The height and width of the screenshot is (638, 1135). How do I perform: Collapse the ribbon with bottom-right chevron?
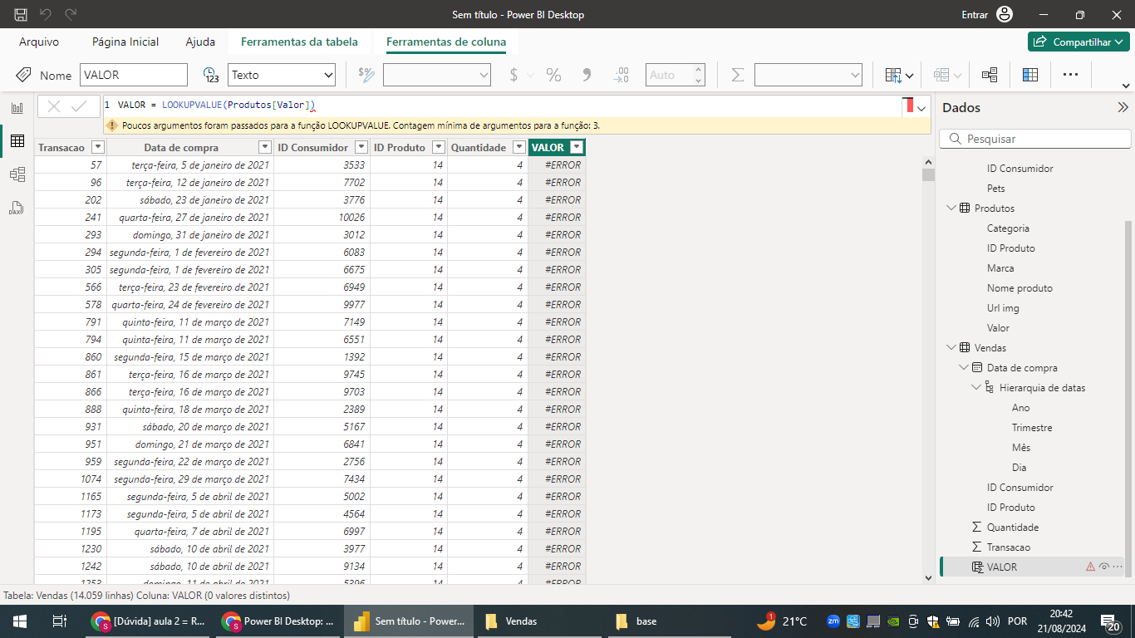pyautogui.click(x=1126, y=86)
